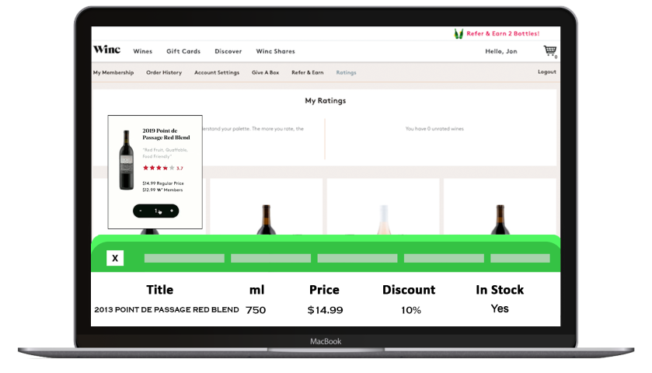Open Order History tab
Screen dimensions: 652x373
[164, 72]
